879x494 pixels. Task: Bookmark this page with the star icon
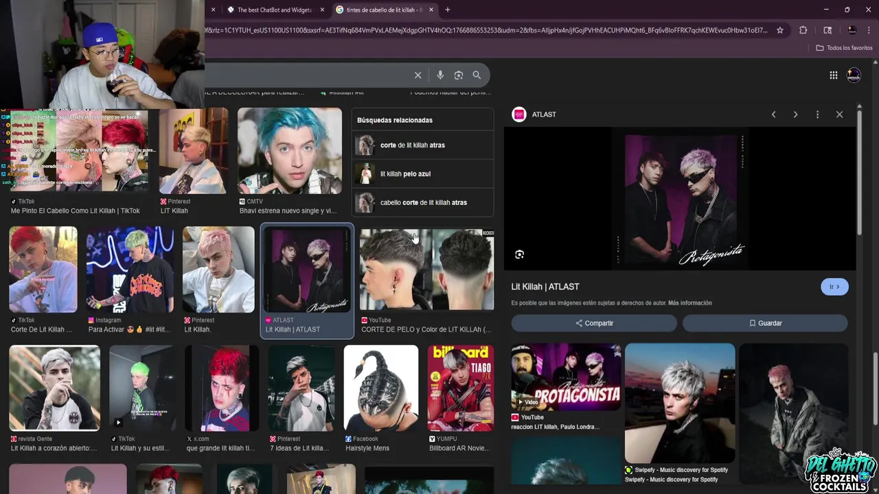[x=780, y=30]
